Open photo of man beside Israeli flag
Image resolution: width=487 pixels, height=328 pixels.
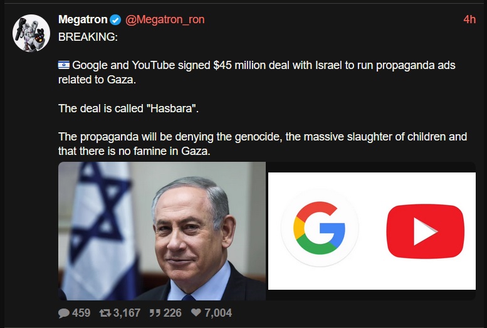[162, 231]
